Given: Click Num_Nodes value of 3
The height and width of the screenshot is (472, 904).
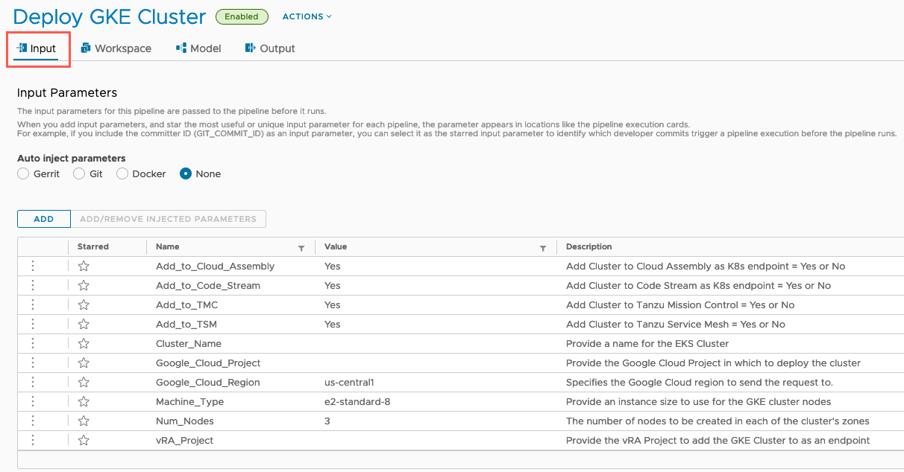Looking at the screenshot, I should point(327,421).
